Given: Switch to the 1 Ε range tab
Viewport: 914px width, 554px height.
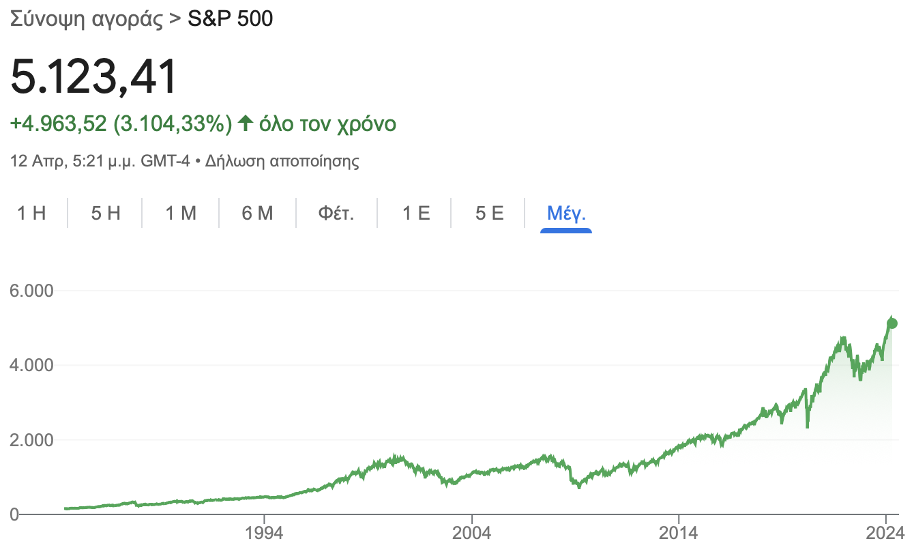Looking at the screenshot, I should (x=415, y=214).
